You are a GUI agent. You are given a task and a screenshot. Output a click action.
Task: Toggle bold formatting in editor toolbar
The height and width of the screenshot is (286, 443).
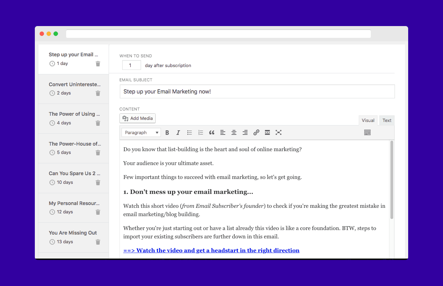click(x=167, y=132)
